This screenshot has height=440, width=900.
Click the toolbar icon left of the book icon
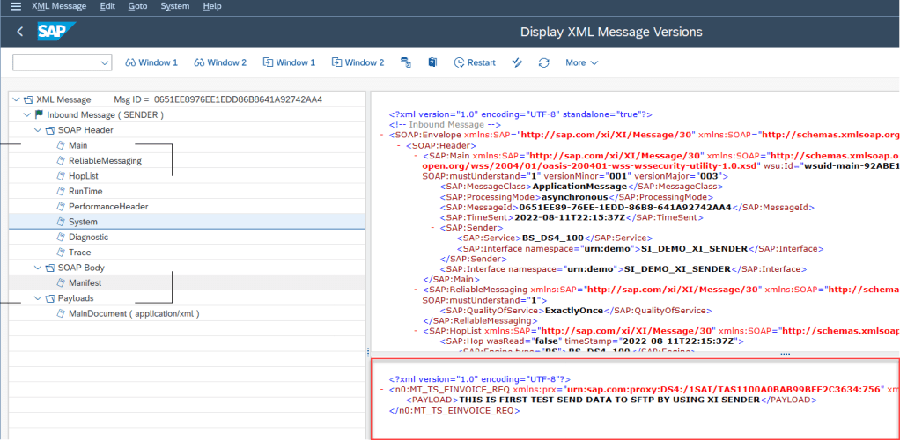406,62
